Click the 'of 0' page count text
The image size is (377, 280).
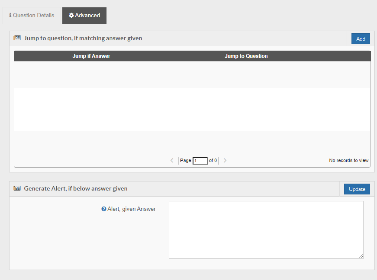(213, 160)
